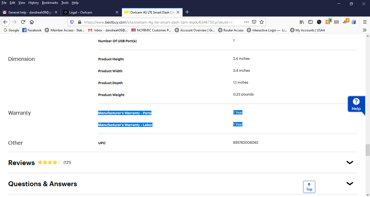The width and height of the screenshot is (370, 197).
Task: Expand the Reviews section
Action: 350,162
